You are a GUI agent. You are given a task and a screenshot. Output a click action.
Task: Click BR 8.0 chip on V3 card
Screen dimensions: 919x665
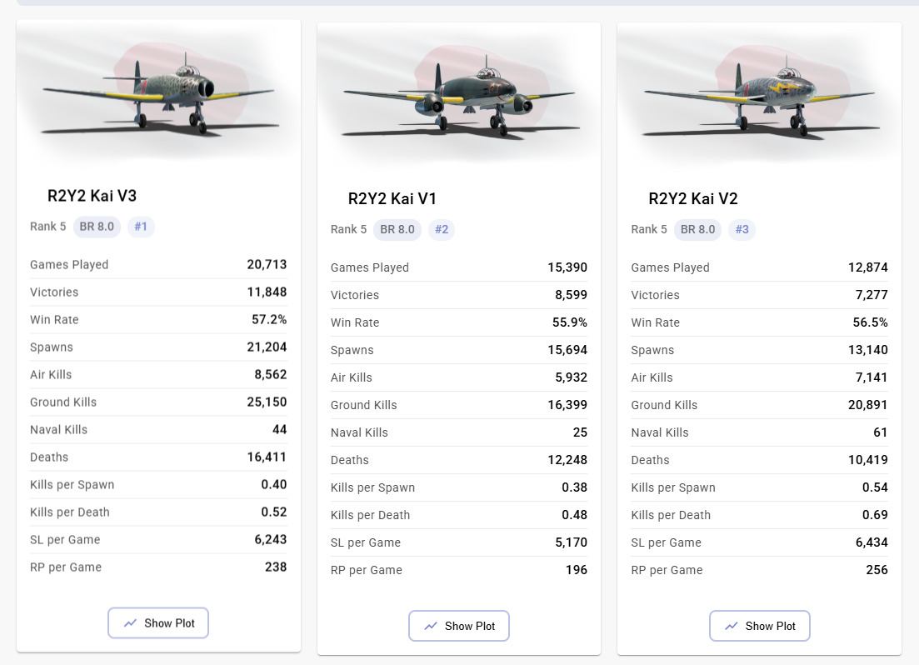(97, 226)
